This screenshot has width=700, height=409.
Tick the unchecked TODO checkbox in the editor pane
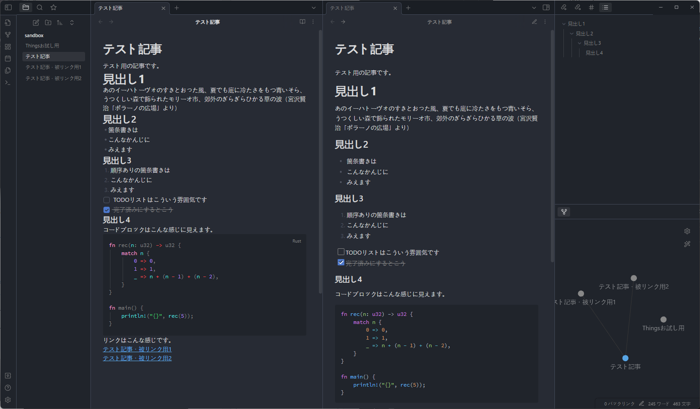[107, 200]
